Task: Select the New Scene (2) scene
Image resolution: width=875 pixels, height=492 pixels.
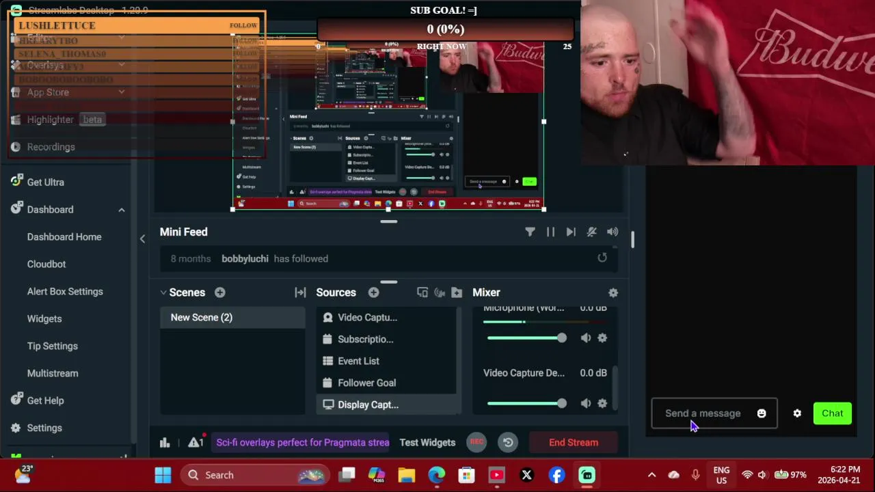Action: pos(232,317)
